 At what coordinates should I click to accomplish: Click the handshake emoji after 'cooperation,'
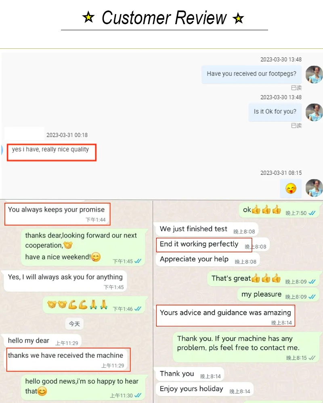point(68,245)
